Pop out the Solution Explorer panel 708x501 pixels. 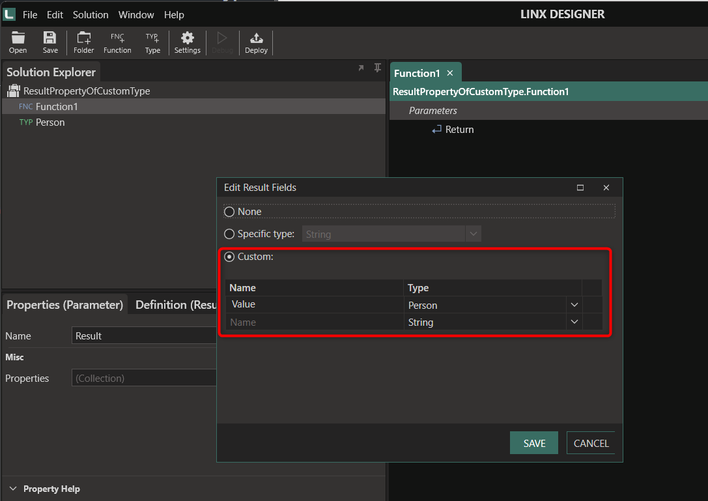(x=361, y=68)
